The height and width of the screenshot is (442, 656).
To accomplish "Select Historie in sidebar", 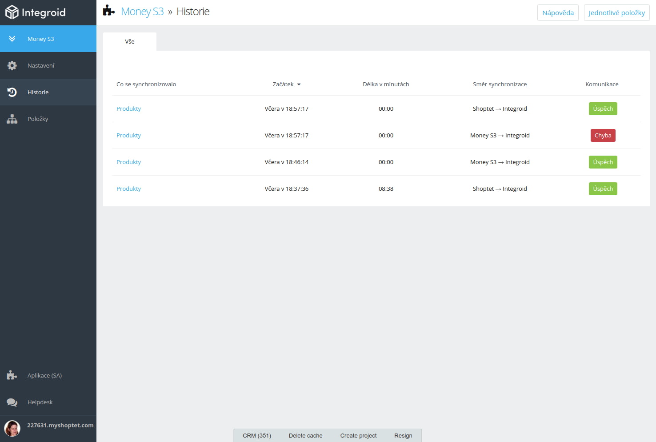I will (x=48, y=92).
